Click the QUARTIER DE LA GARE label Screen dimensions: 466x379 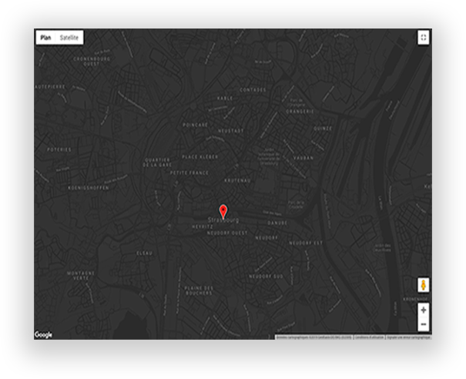click(x=157, y=163)
